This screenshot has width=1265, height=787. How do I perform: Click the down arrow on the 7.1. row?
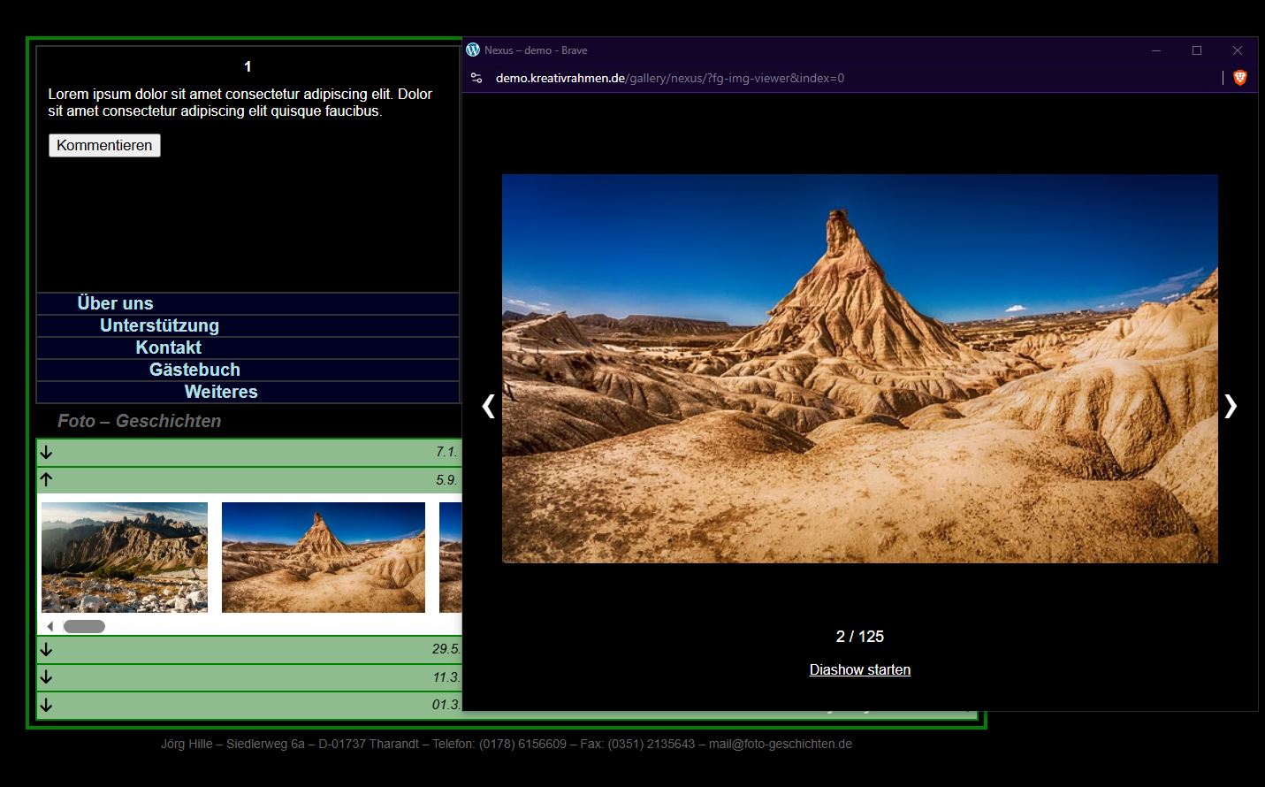coord(45,452)
